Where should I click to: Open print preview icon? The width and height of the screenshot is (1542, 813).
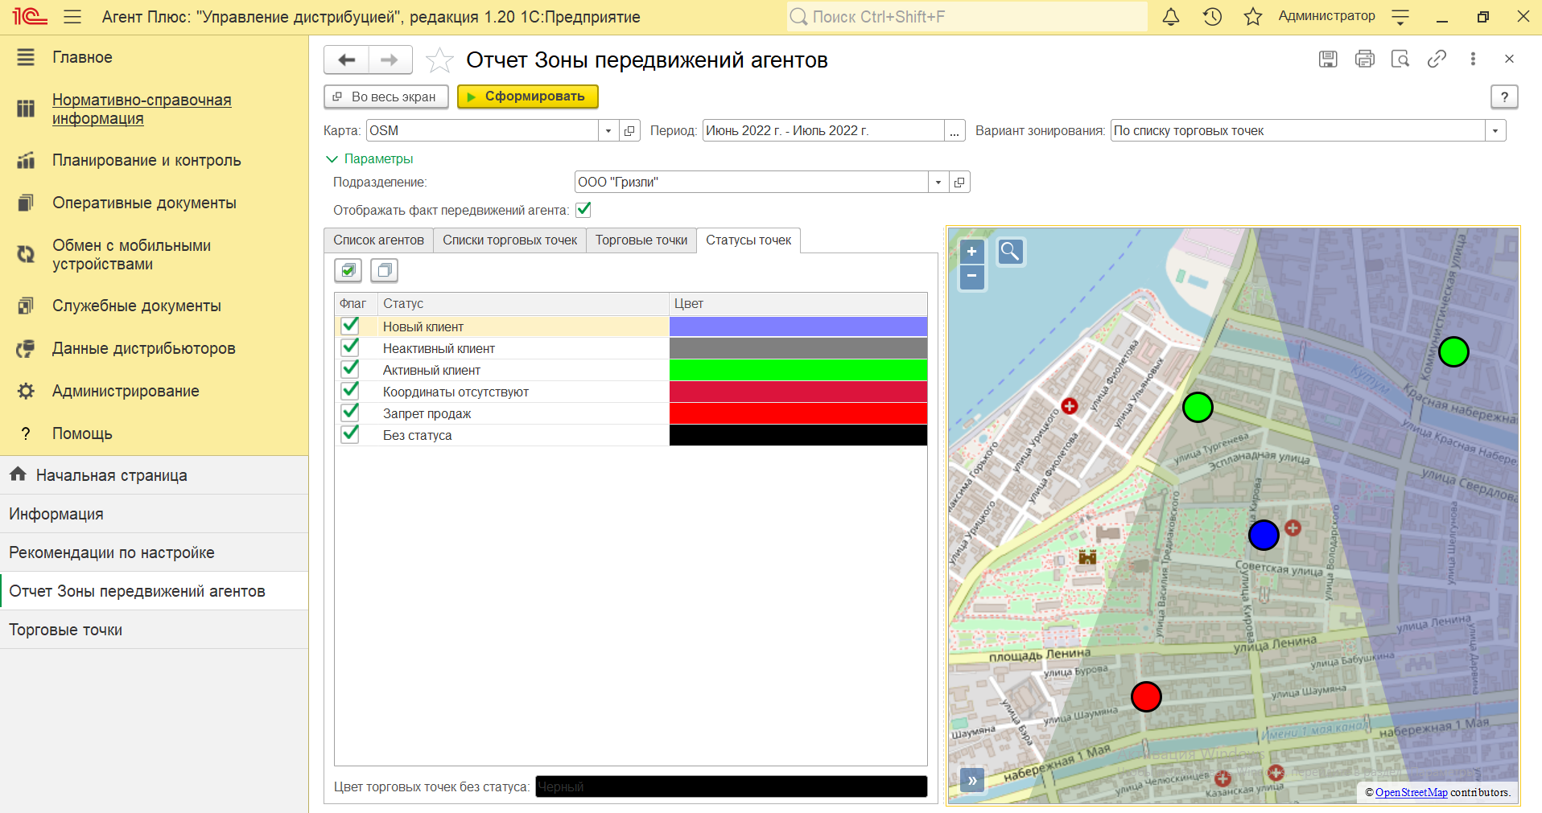click(1400, 59)
